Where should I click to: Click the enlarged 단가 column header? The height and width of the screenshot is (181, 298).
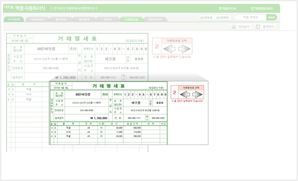click(114, 124)
